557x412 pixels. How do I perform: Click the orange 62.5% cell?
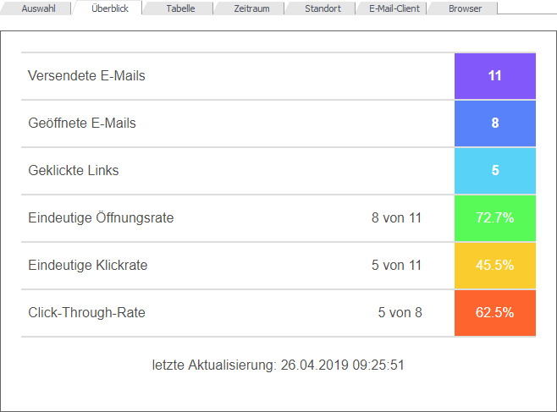[495, 313]
